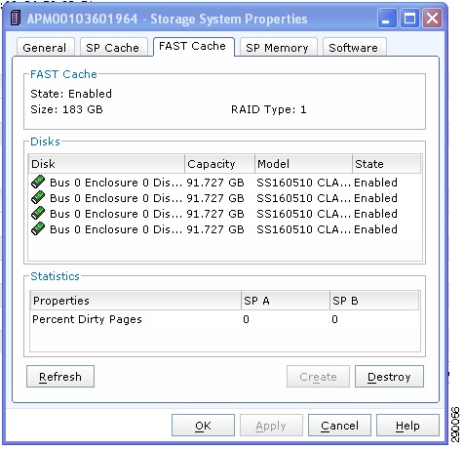Click the Refresh button
464x450 pixels.
tap(60, 377)
